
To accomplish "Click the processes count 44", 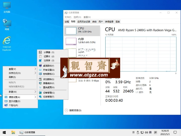I will coord(107,91).
